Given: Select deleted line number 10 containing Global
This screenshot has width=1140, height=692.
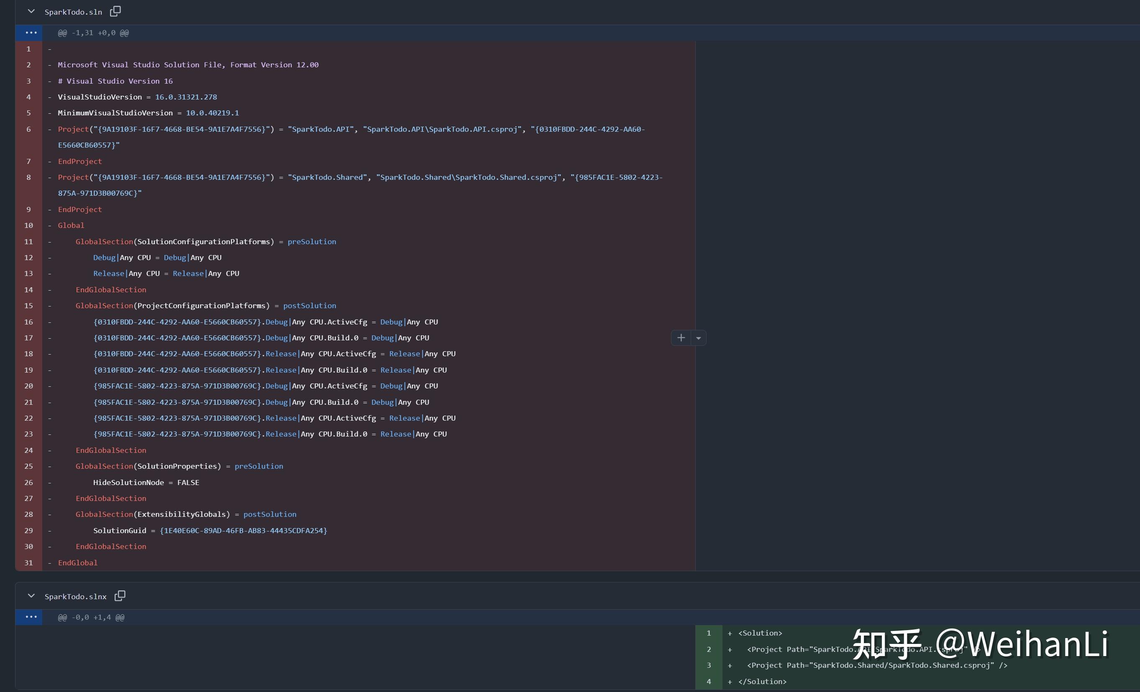Looking at the screenshot, I should (29, 225).
